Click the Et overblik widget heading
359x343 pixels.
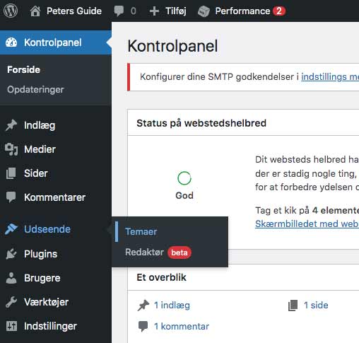(x=161, y=277)
